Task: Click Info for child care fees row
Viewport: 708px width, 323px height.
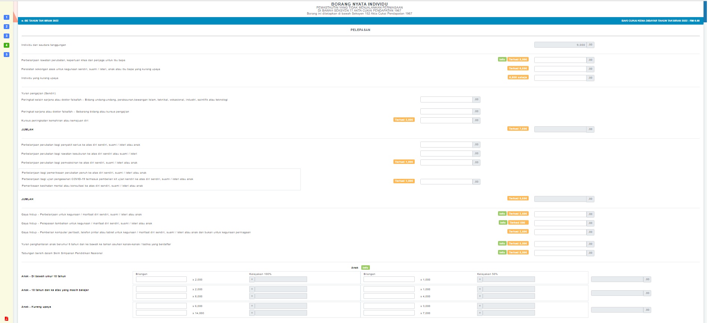Action: (x=502, y=244)
